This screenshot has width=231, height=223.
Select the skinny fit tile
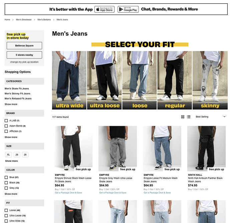[x=210, y=80]
